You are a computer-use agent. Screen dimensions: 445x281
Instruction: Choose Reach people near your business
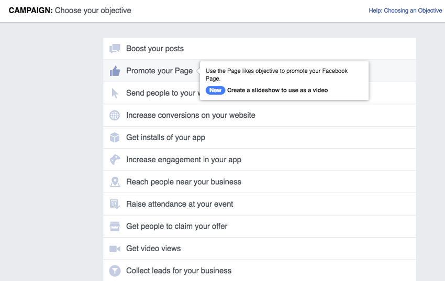(260, 182)
